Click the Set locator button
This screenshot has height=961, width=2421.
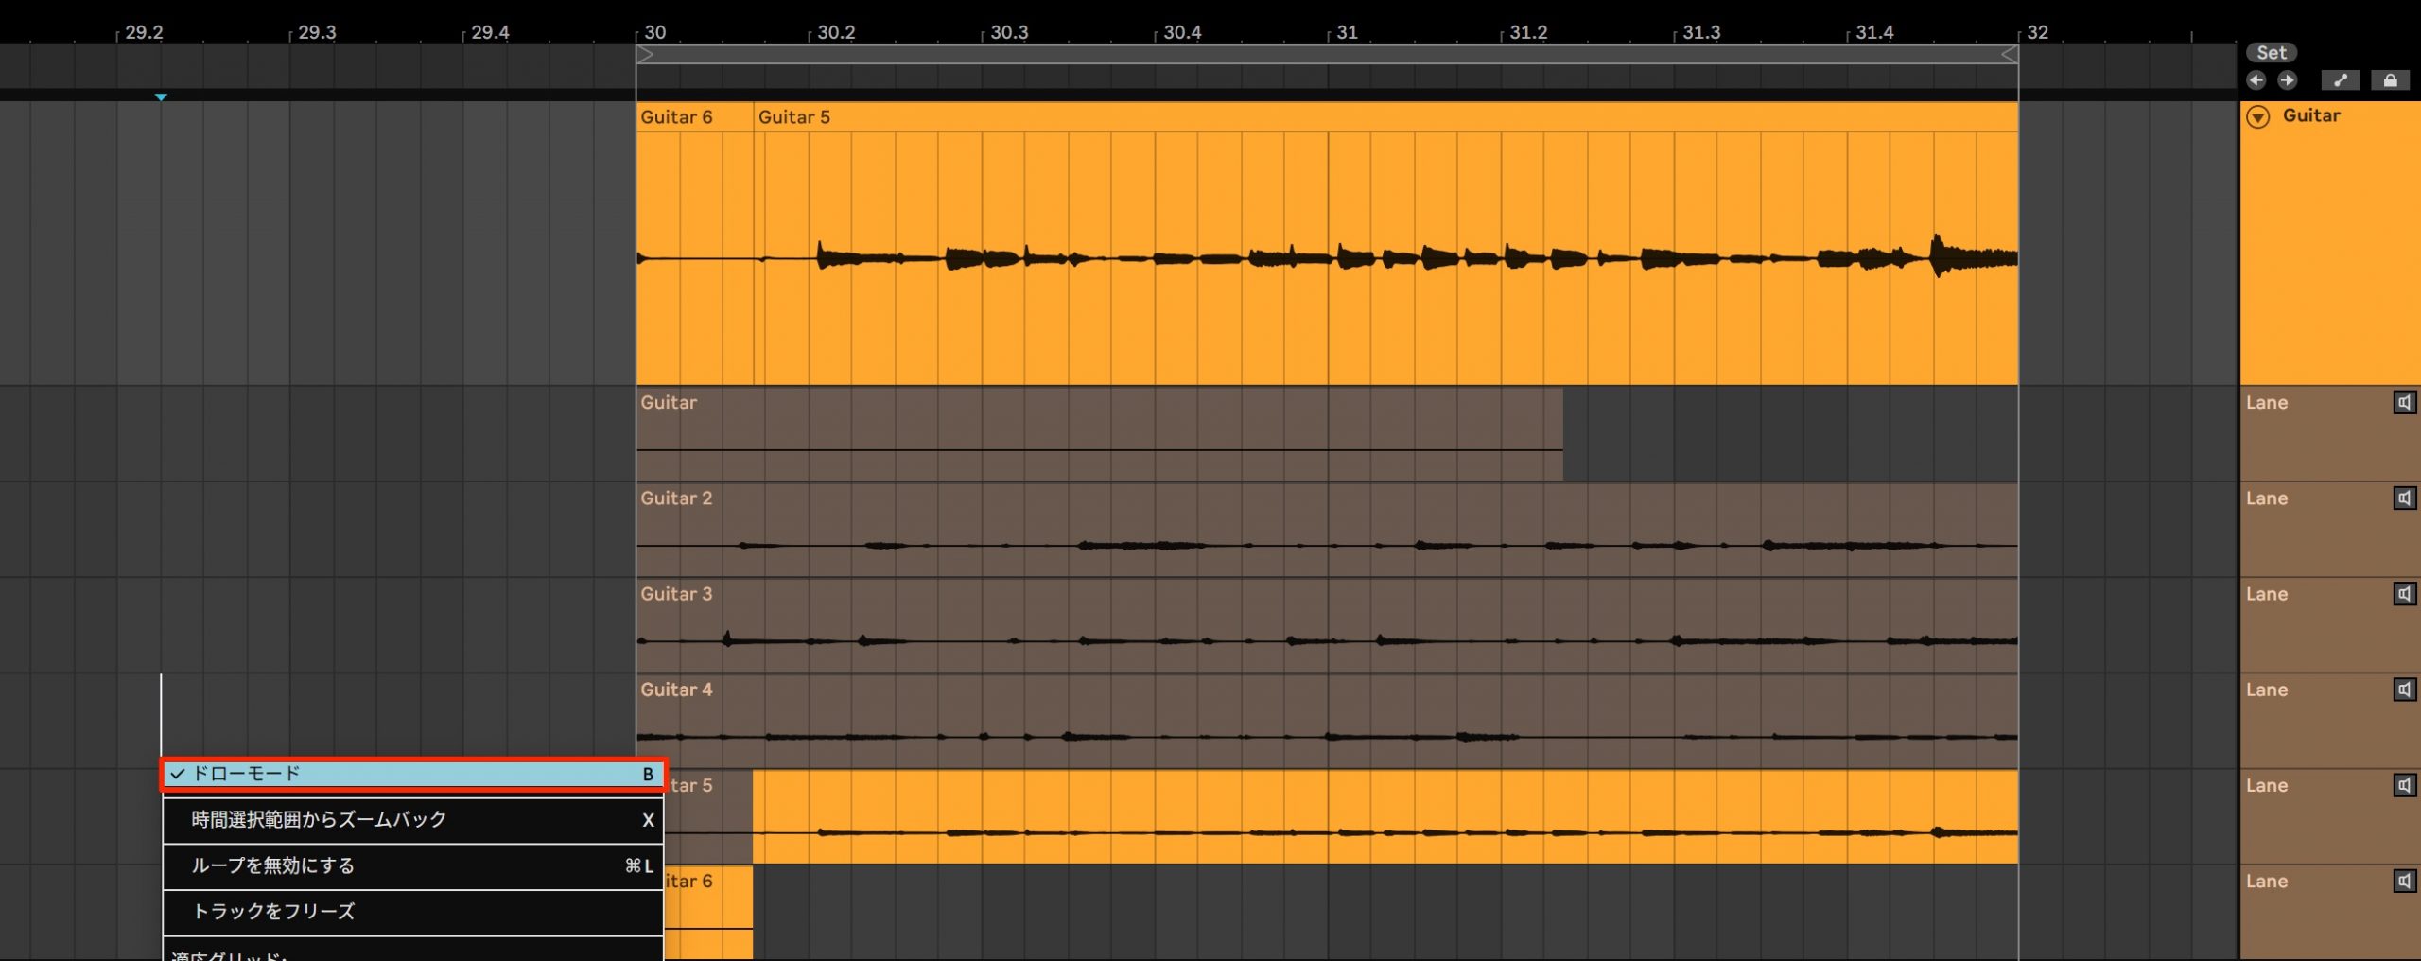pyautogui.click(x=2271, y=53)
